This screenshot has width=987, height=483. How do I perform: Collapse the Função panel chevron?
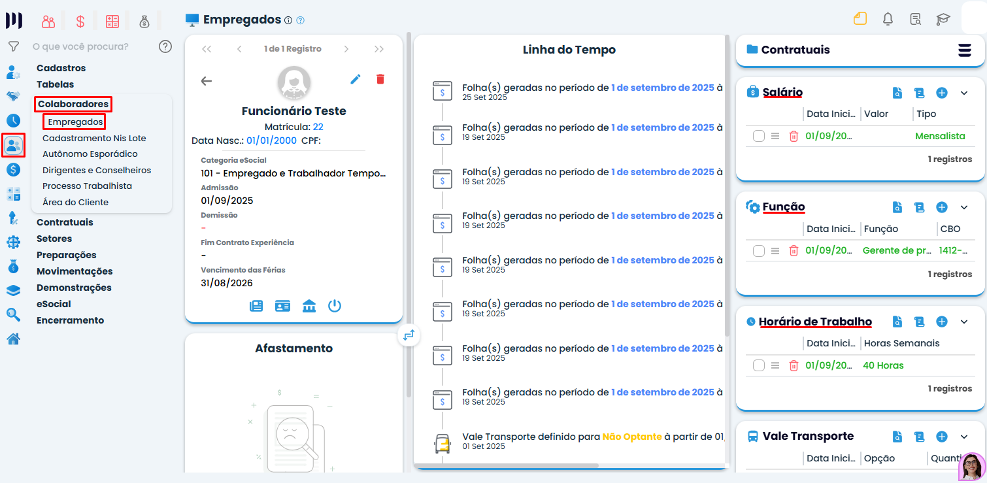tap(964, 207)
